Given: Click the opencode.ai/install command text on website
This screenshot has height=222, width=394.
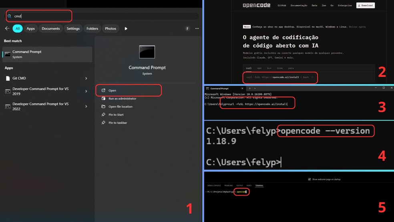Looking at the screenshot, I should coord(286,77).
